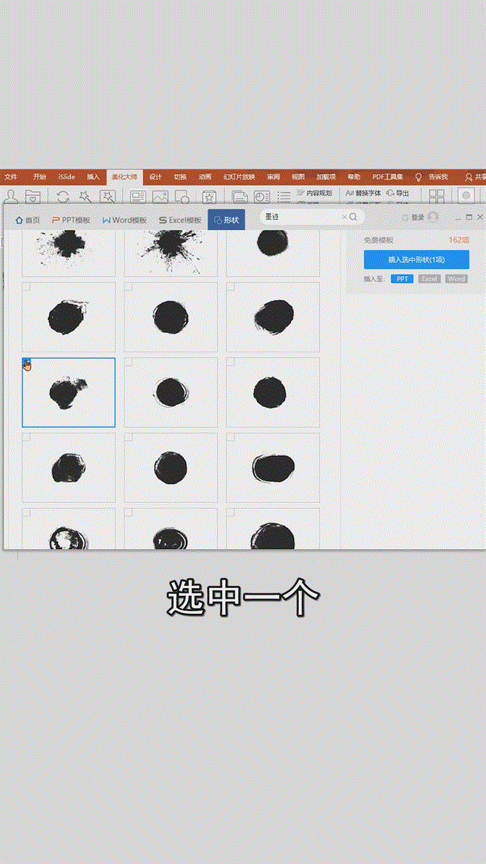Click the 导出 export icon in the ribbon

coord(391,193)
